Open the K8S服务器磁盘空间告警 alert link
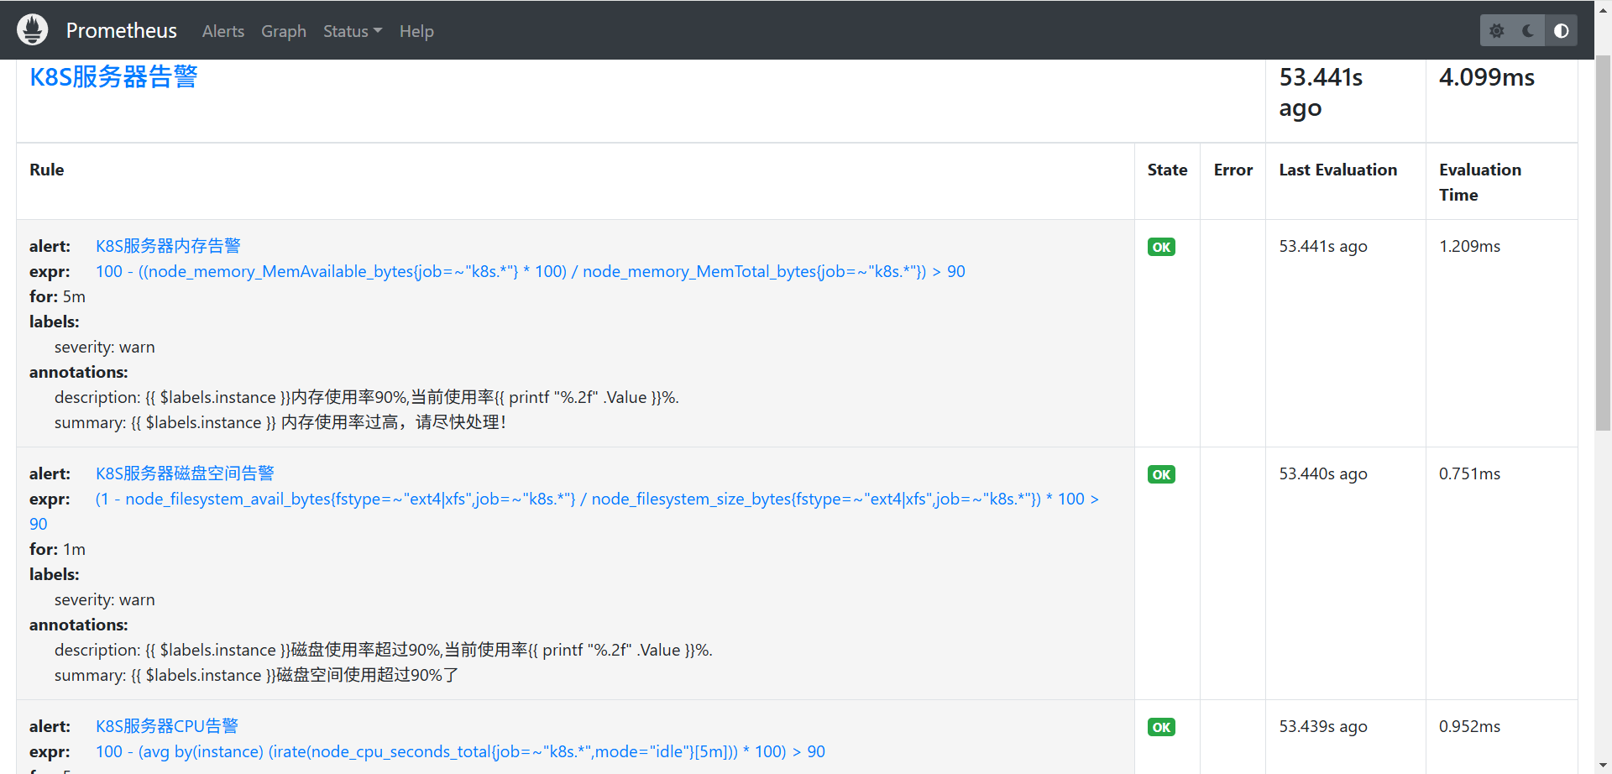This screenshot has width=1612, height=774. [x=185, y=473]
